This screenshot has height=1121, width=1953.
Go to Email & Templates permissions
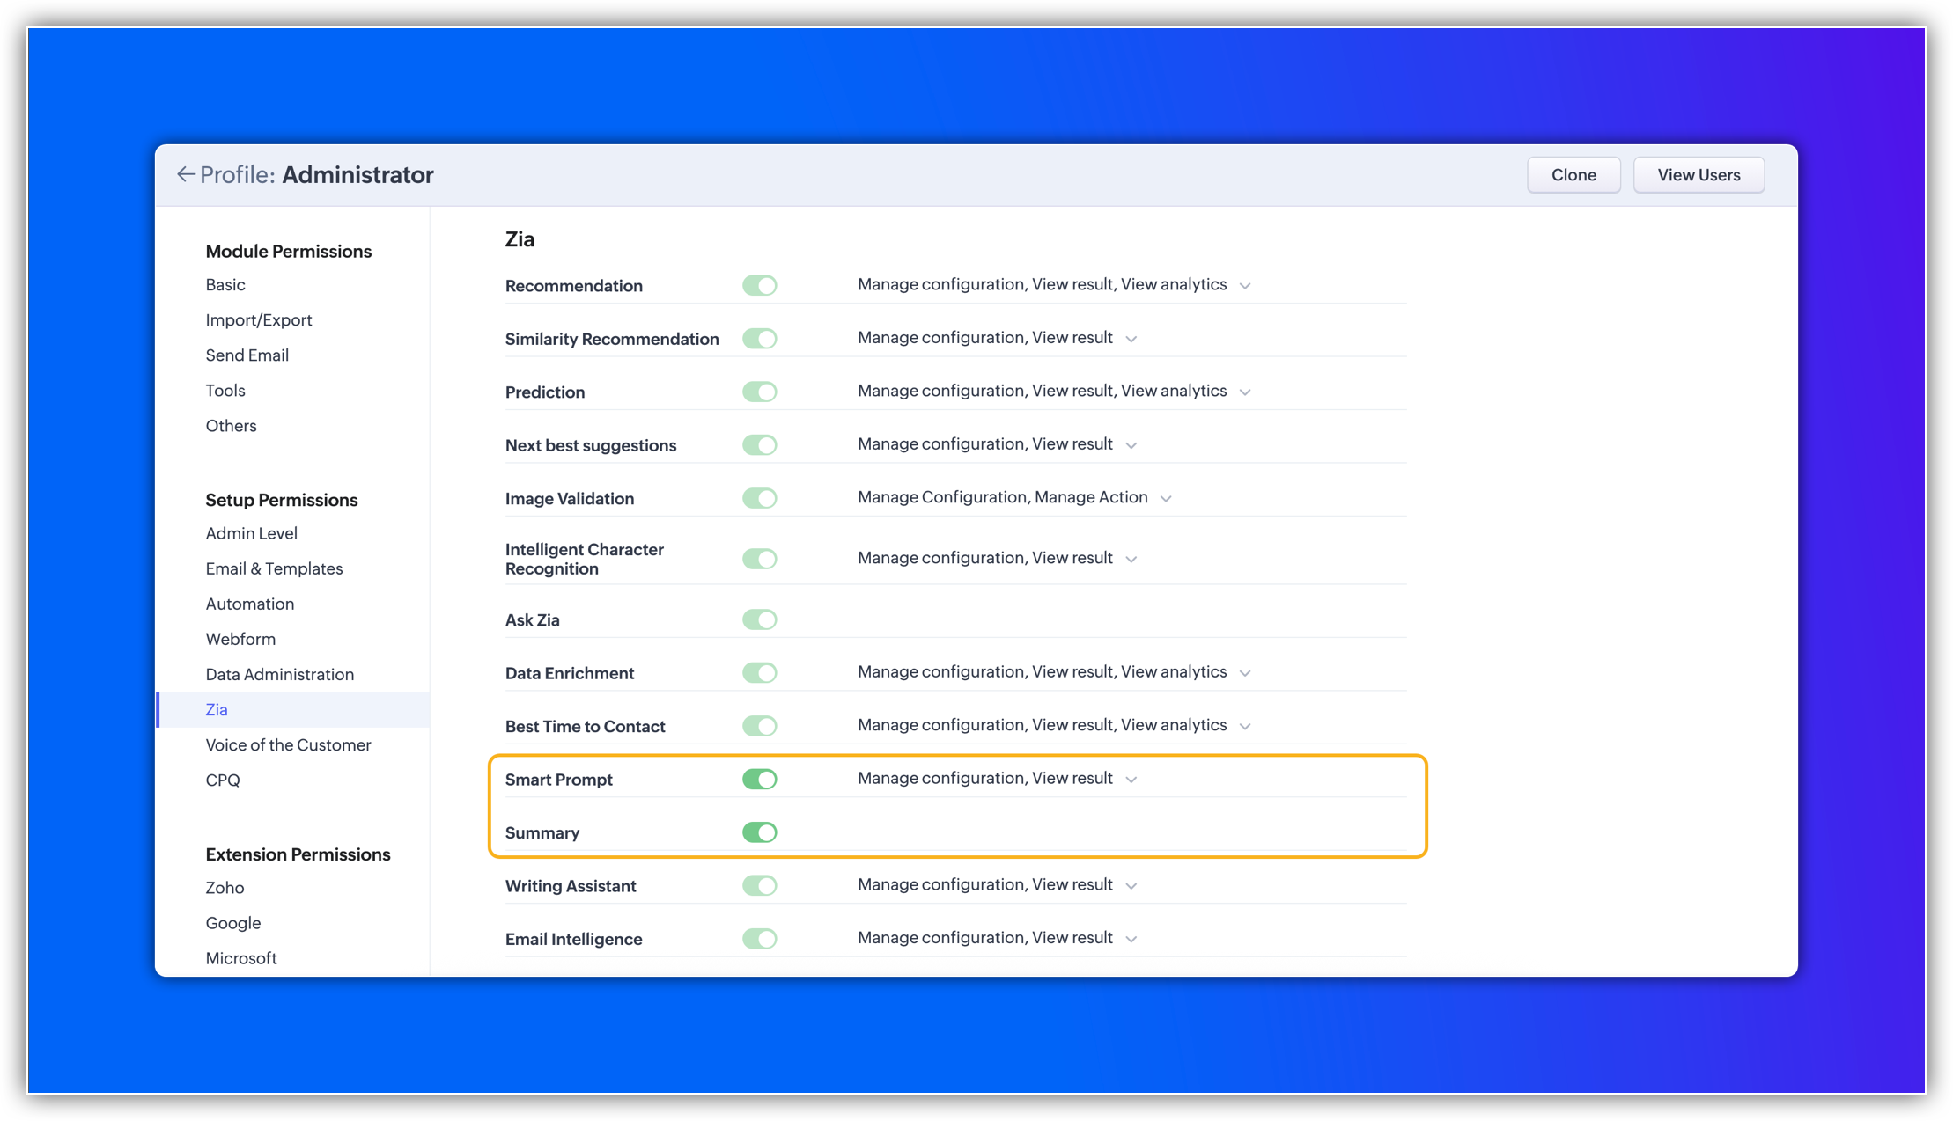274,568
